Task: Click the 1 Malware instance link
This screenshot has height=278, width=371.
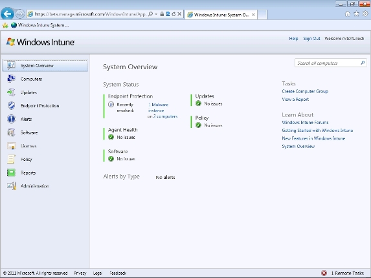Action: (158, 107)
